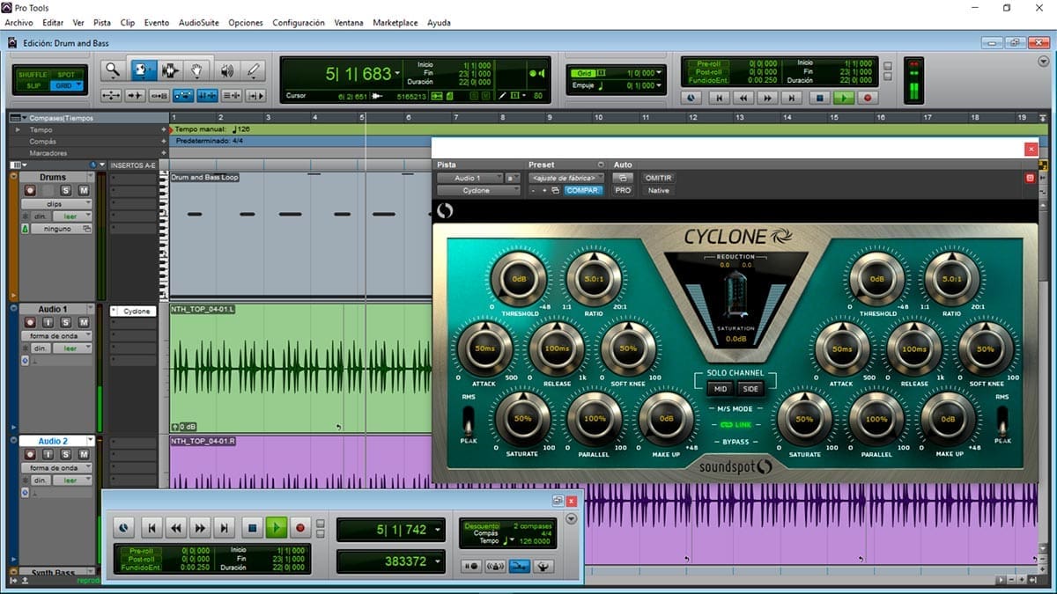
Task: Open the Marketplace menu
Action: [x=395, y=23]
